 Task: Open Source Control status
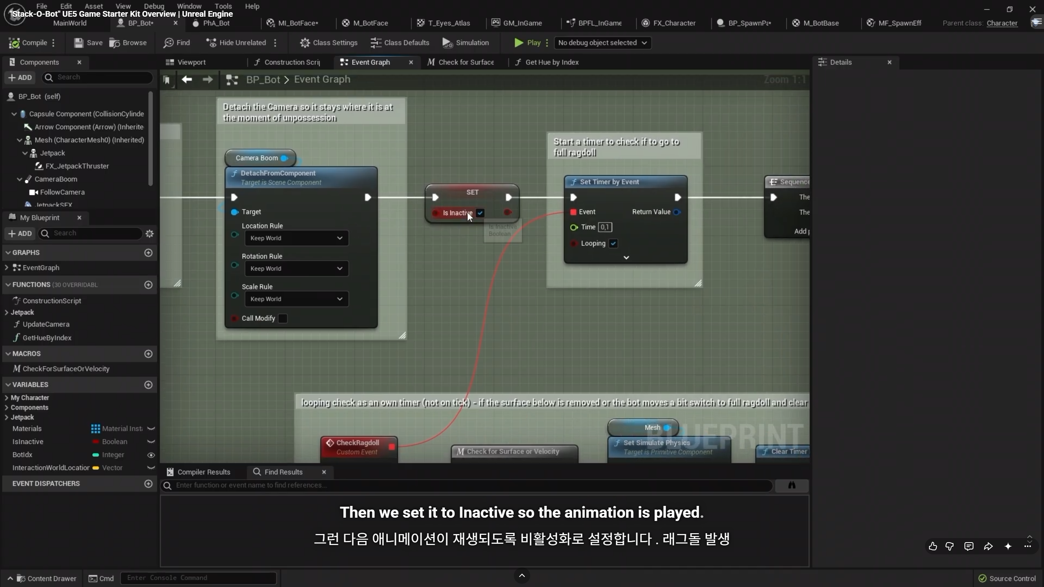point(1007,578)
